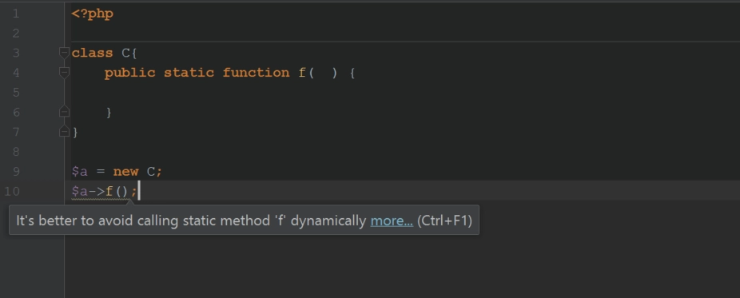Click the $a variable on line 9
The height and width of the screenshot is (298, 740).
click(x=79, y=171)
